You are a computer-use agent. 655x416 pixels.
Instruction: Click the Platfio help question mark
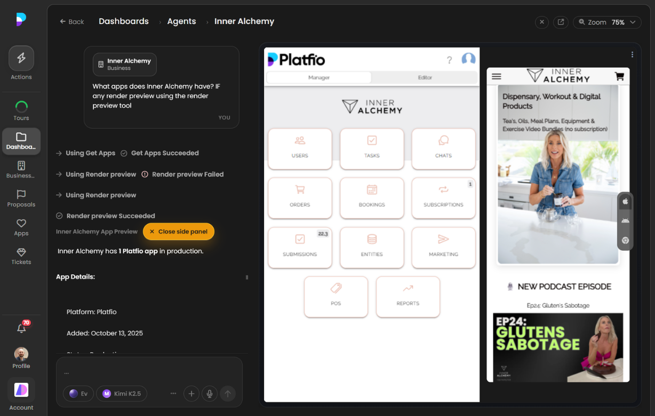449,60
